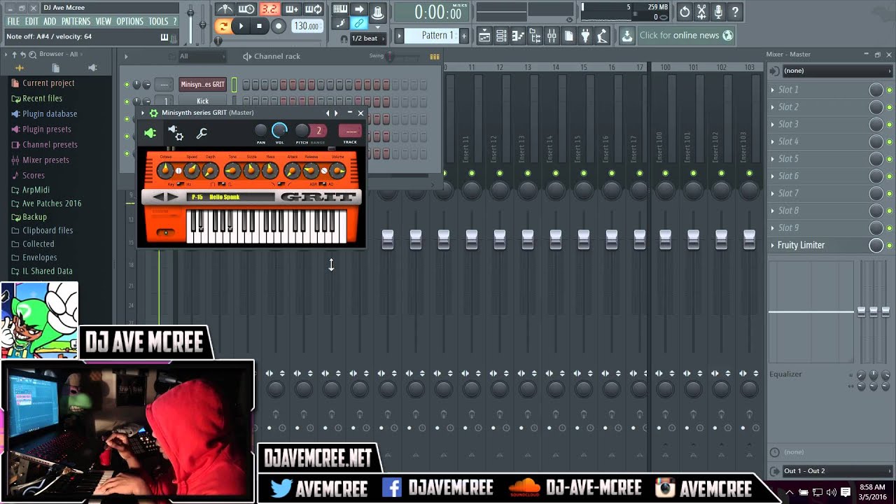Expand Fruity Limiter slot arrow
Viewport: 896px width, 504px height.
773,246
